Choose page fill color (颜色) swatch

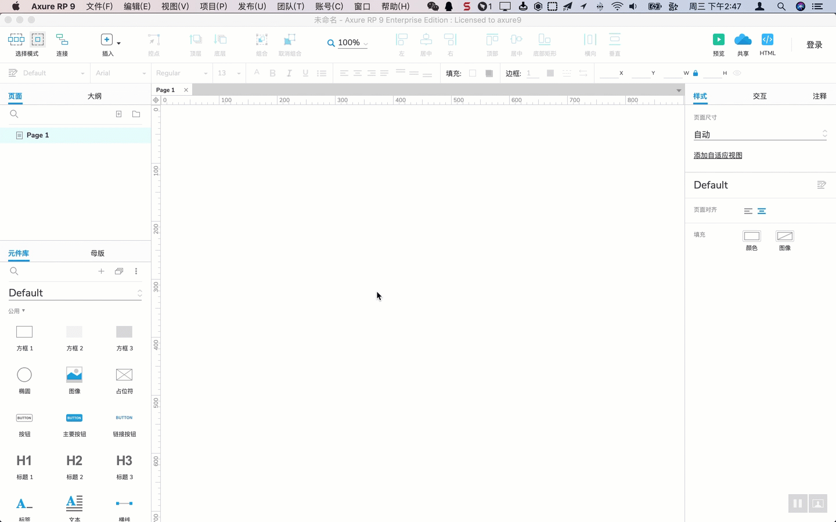point(752,236)
